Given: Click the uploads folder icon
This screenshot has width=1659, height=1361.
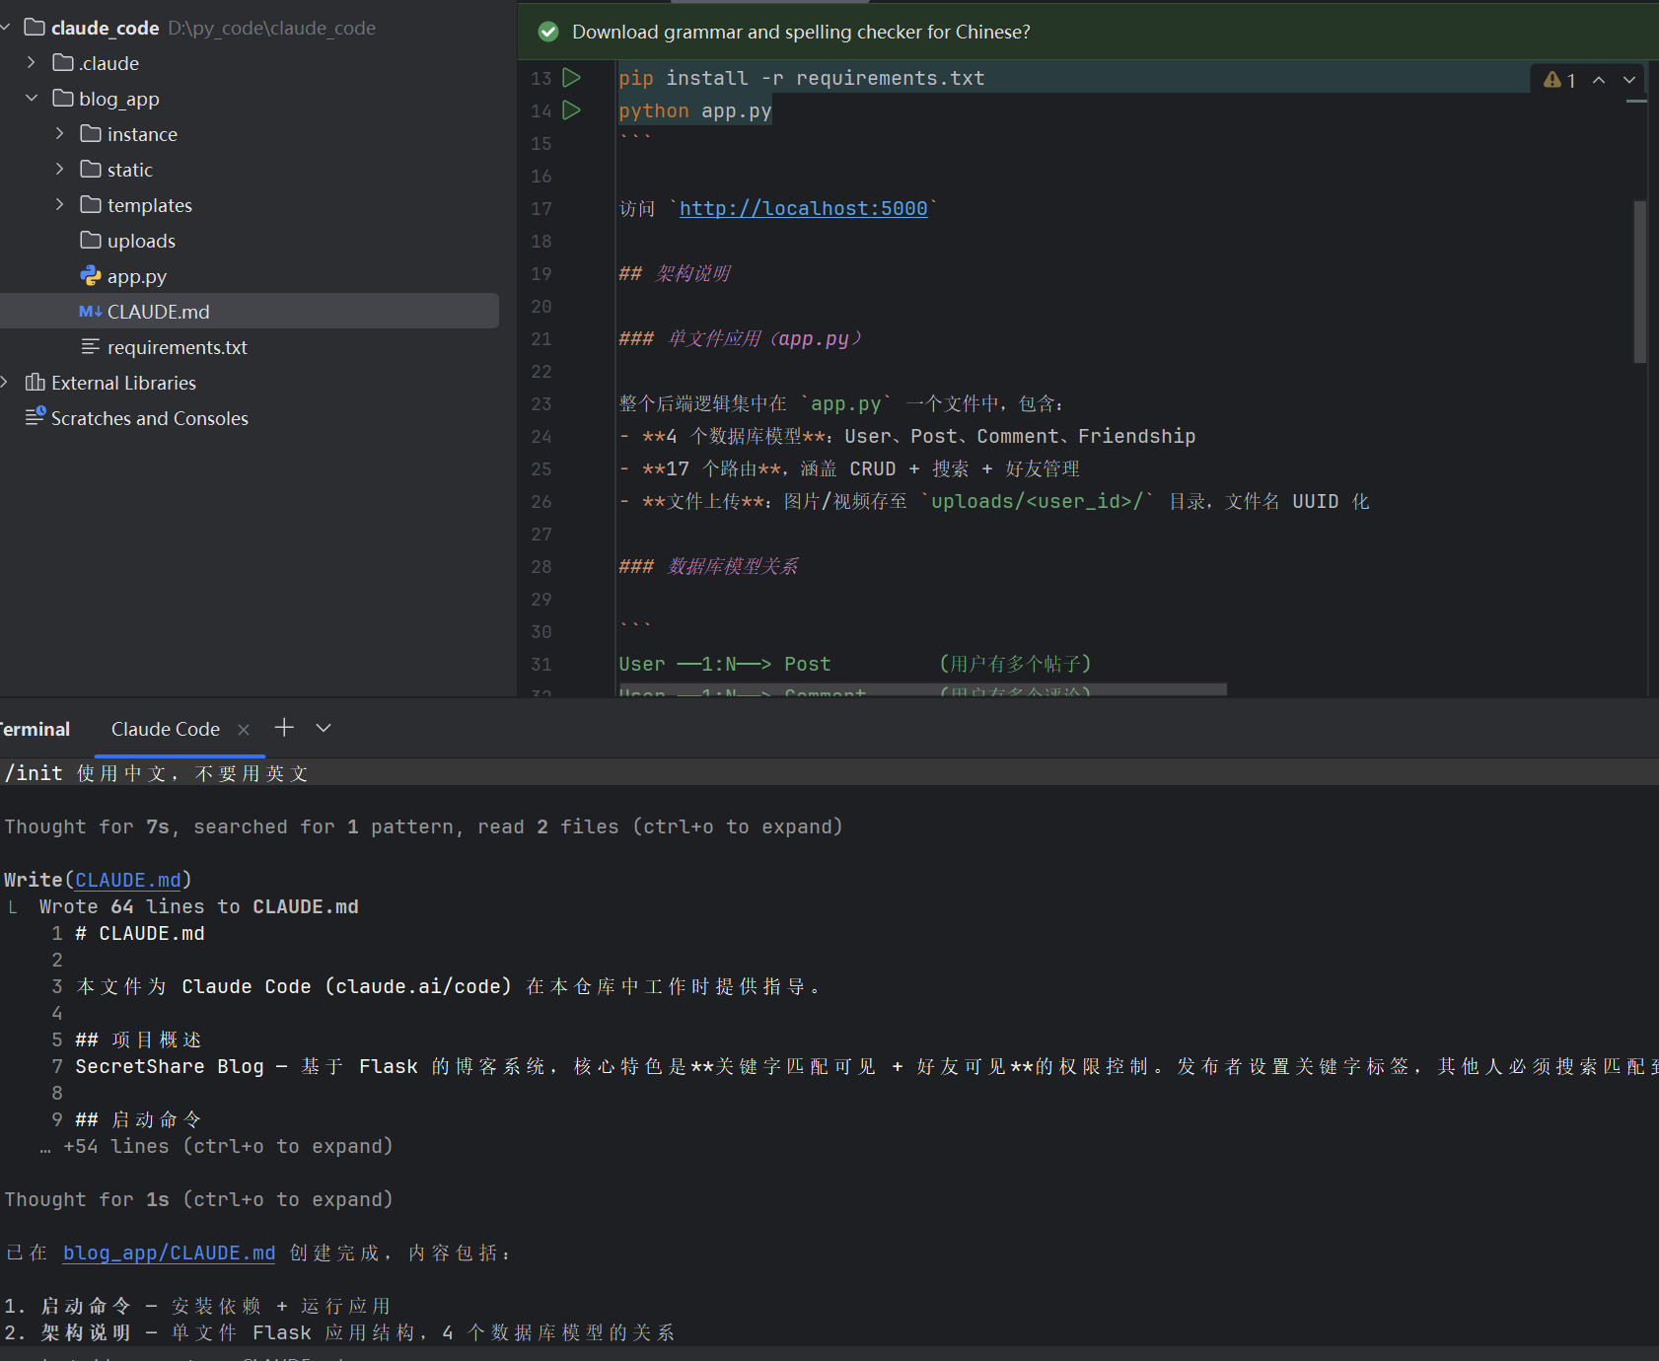Looking at the screenshot, I should [x=91, y=241].
